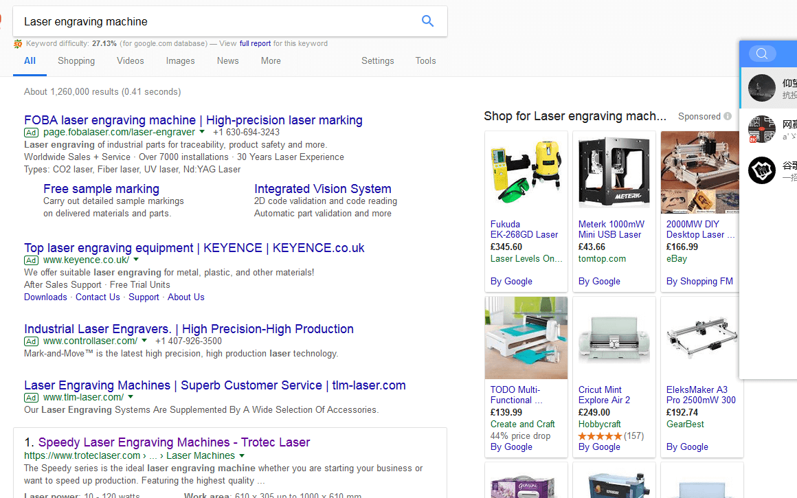Open the full report keyword link

point(255,44)
